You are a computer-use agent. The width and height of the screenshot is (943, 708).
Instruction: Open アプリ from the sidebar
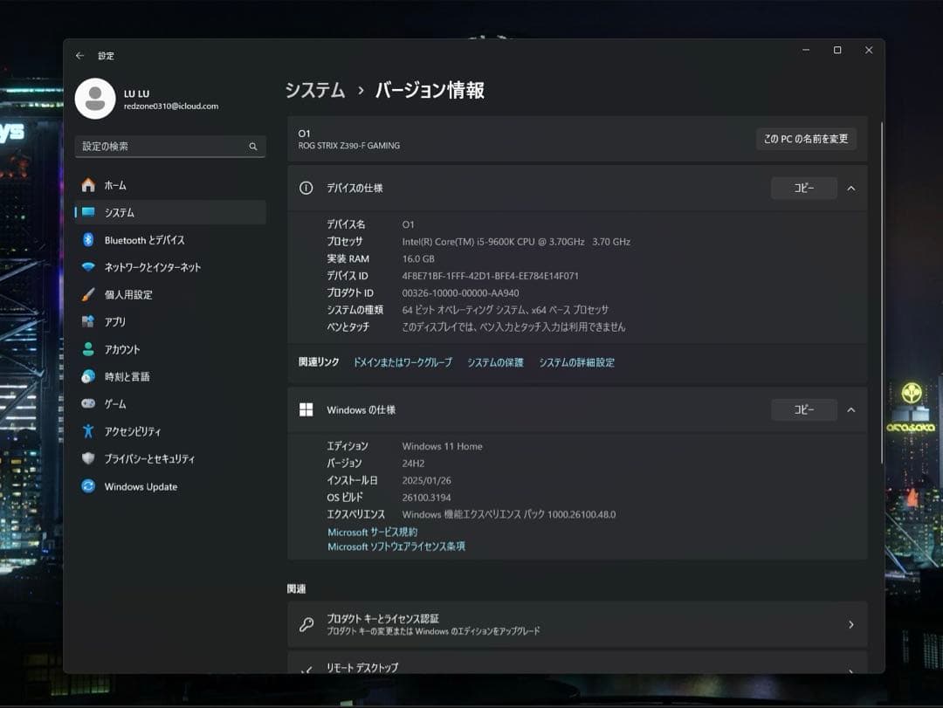[x=111, y=322]
